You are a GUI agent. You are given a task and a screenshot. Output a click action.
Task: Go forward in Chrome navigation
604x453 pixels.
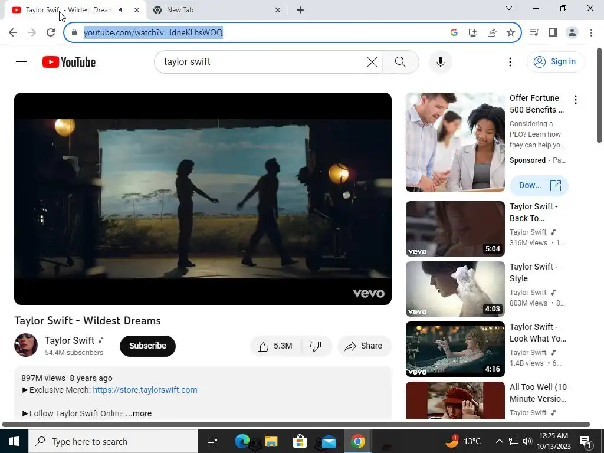32,32
